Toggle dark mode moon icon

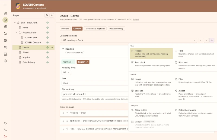point(5,123)
